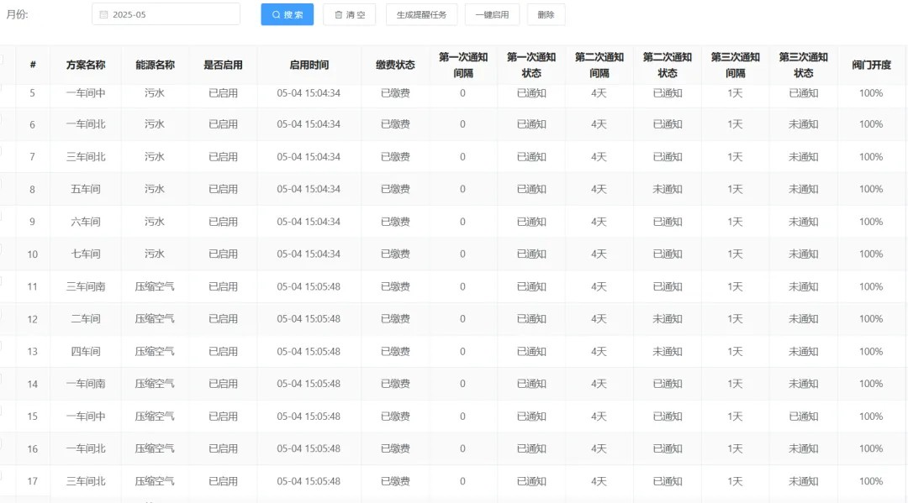The width and height of the screenshot is (908, 503).
Task: Click the magnifier icon on the 搜索 button
Action: (x=276, y=14)
